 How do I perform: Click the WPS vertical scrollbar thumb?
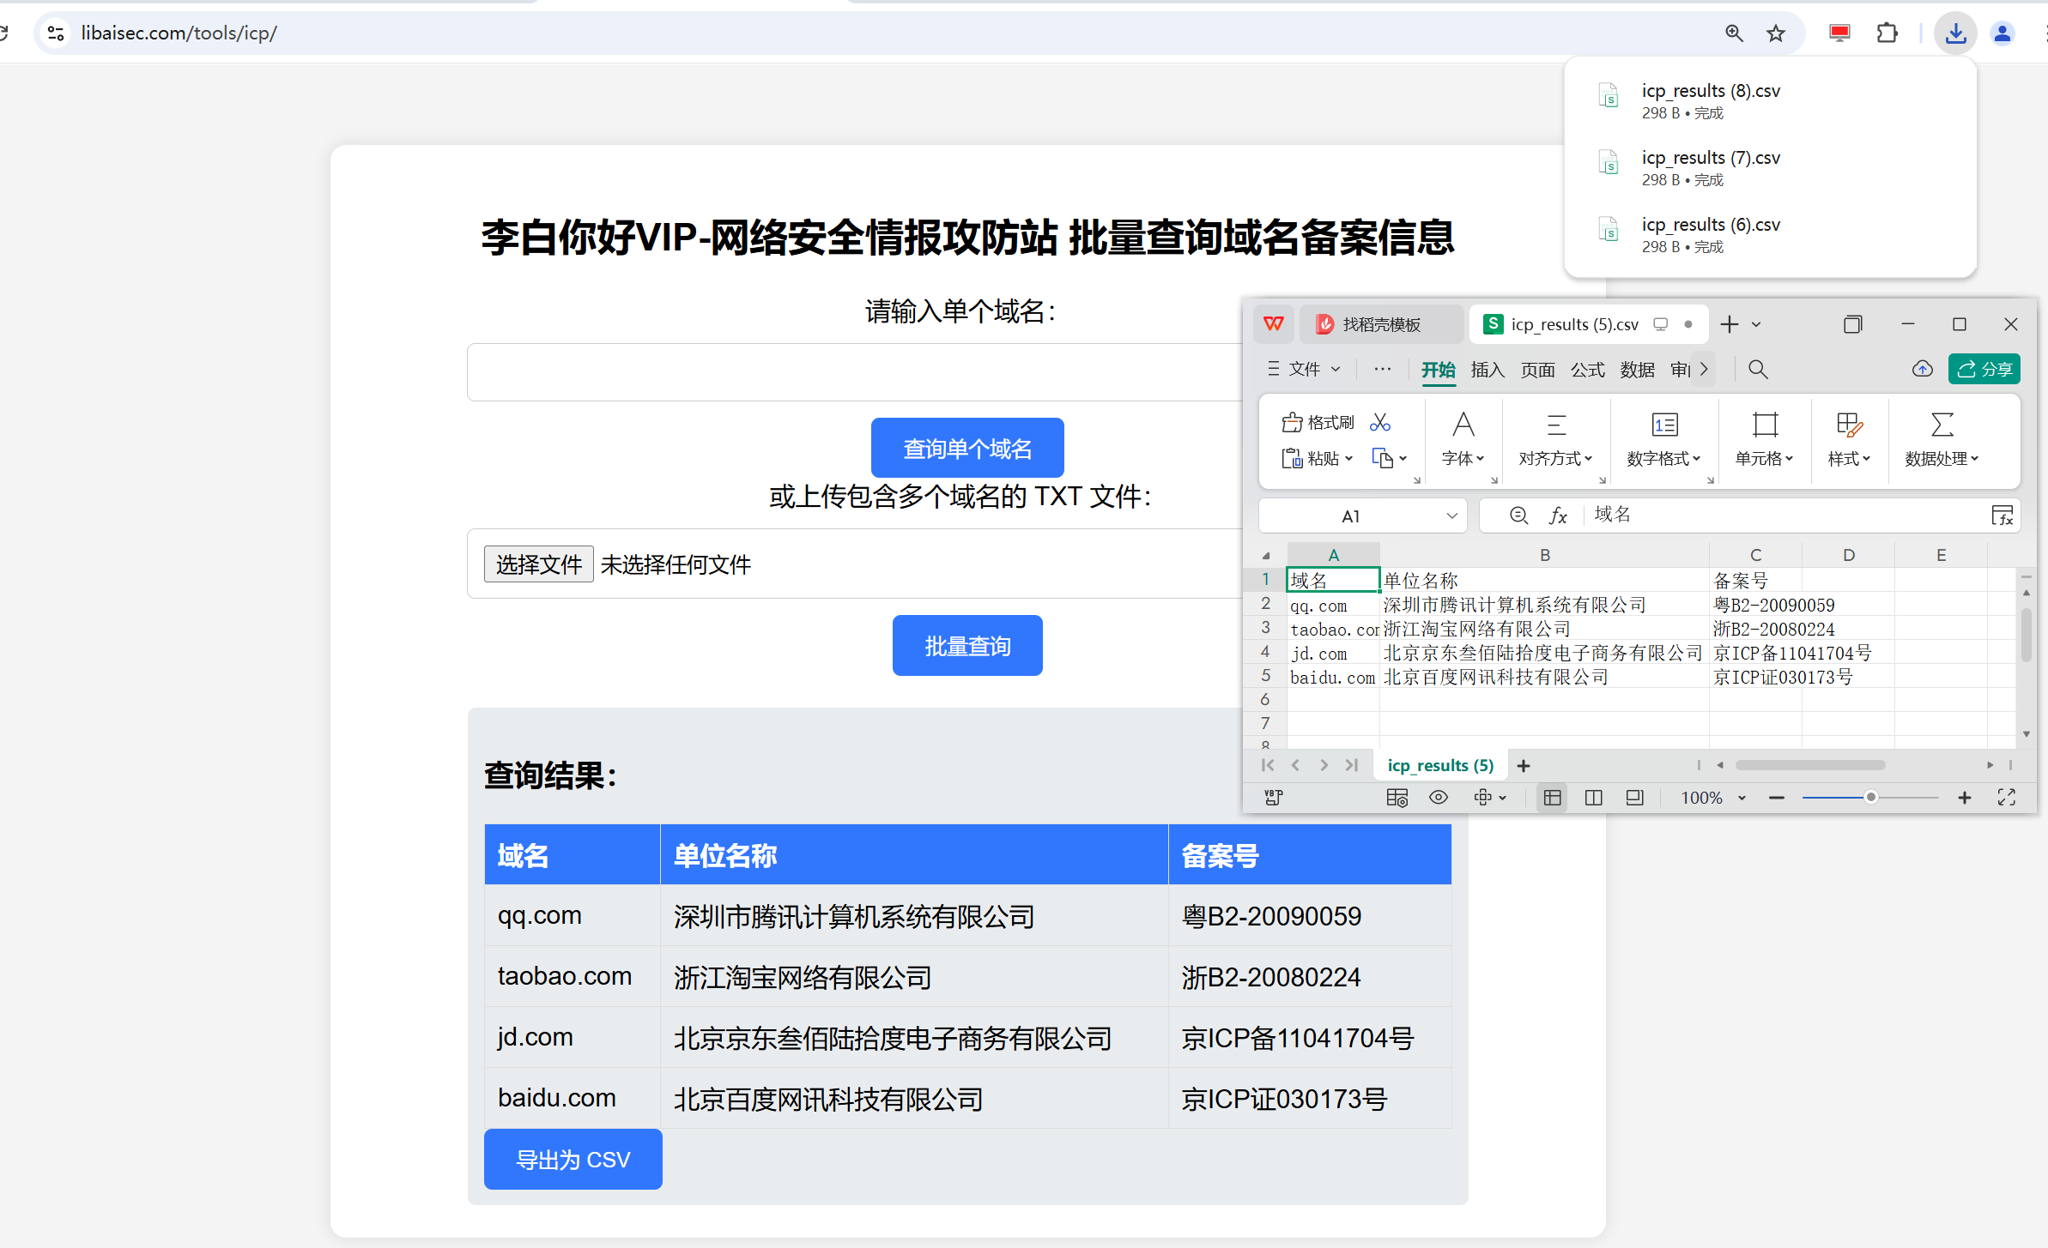tap(2026, 634)
